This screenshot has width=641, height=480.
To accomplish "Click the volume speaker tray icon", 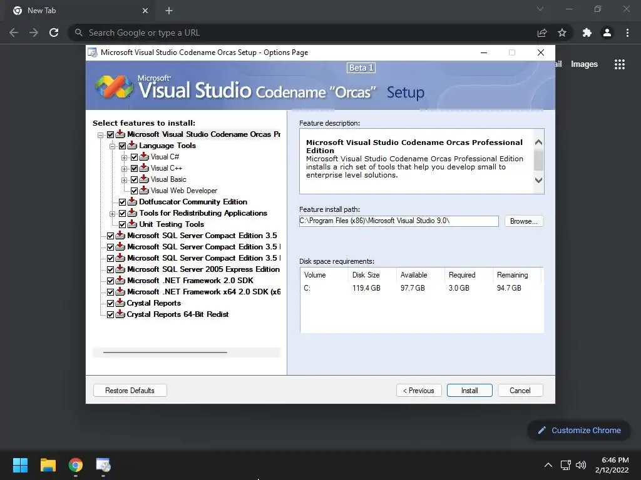I will [x=580, y=465].
